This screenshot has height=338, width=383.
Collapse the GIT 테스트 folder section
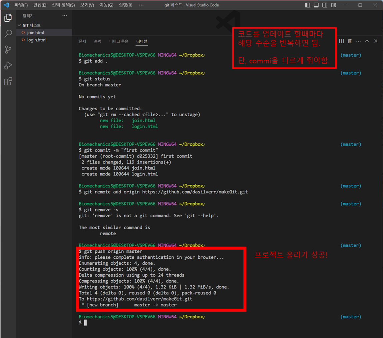pyautogui.click(x=44, y=25)
